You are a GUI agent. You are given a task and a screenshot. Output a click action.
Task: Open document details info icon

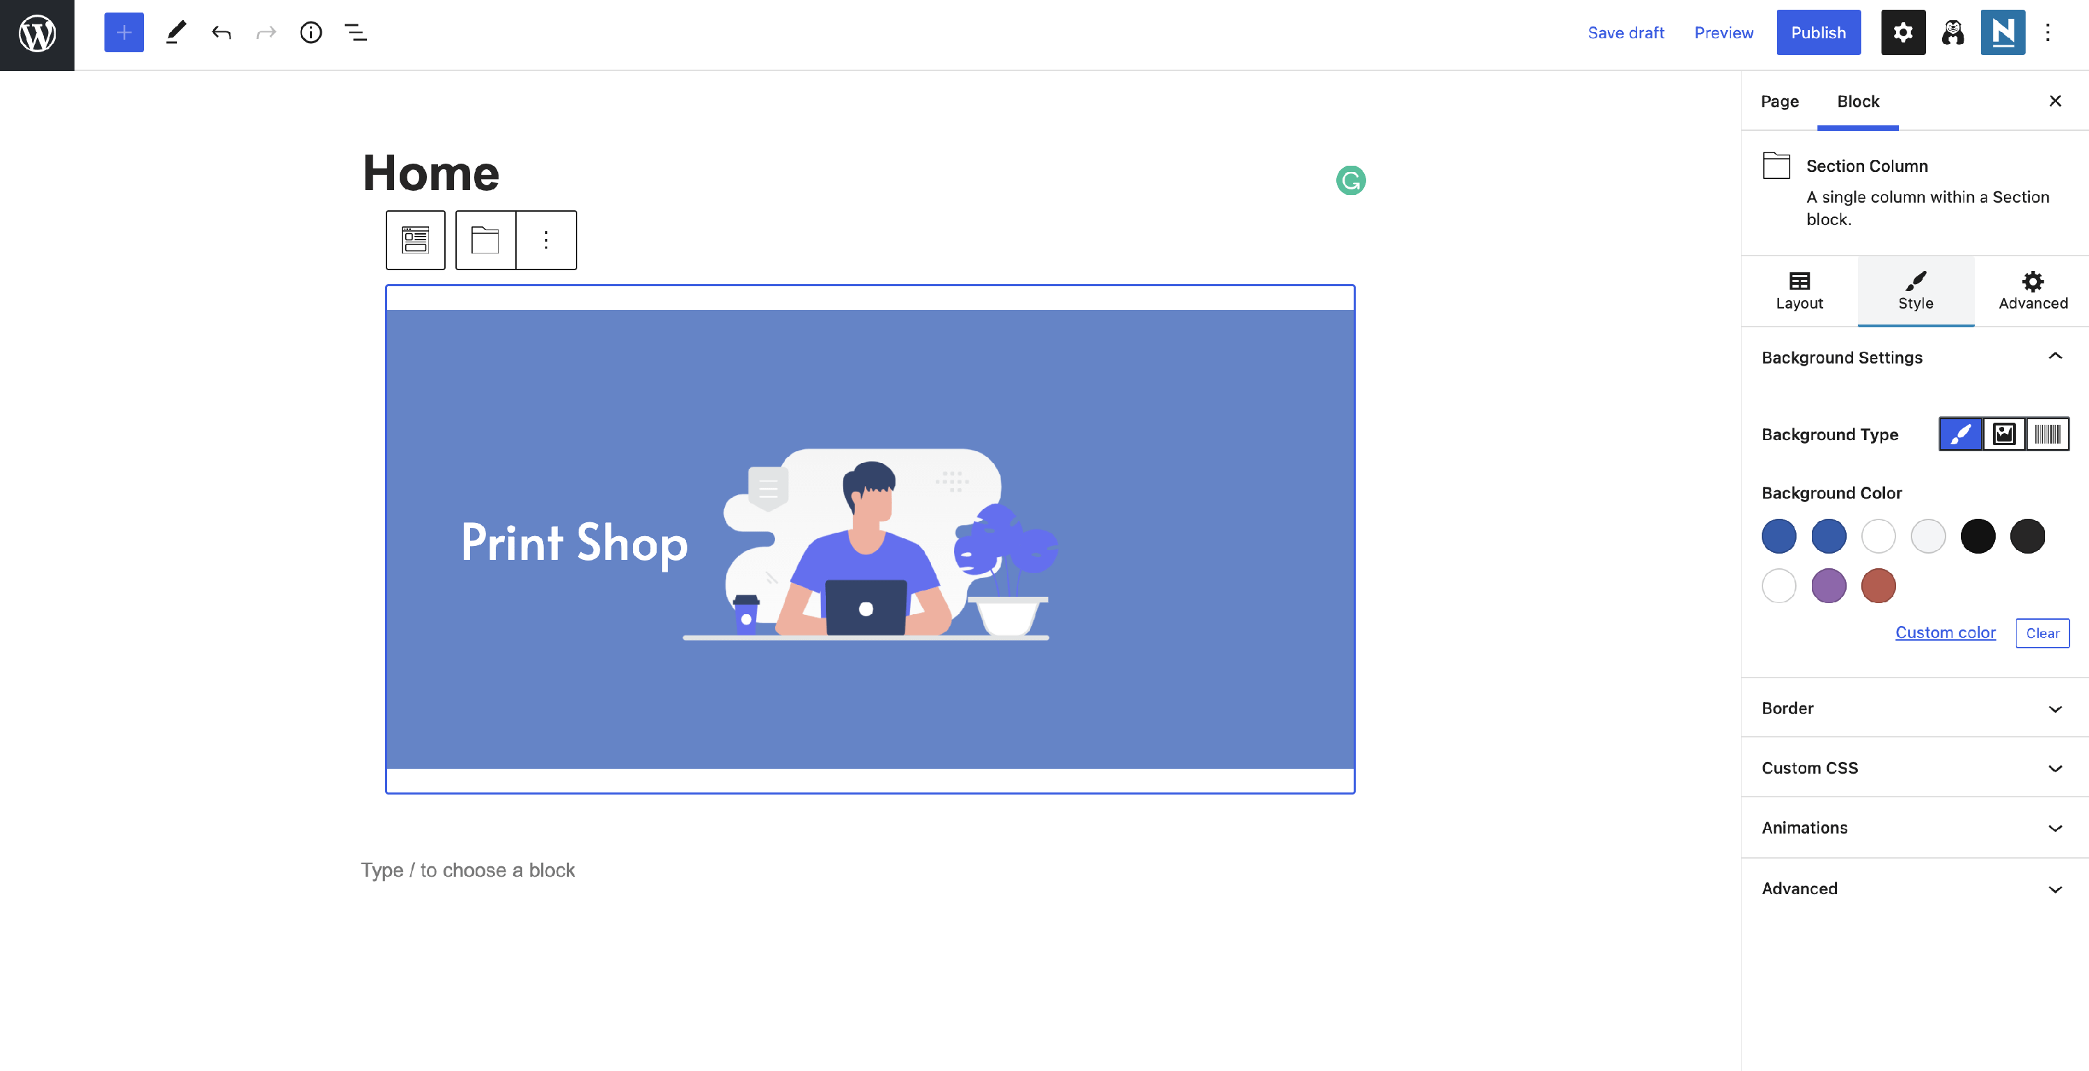(x=311, y=33)
